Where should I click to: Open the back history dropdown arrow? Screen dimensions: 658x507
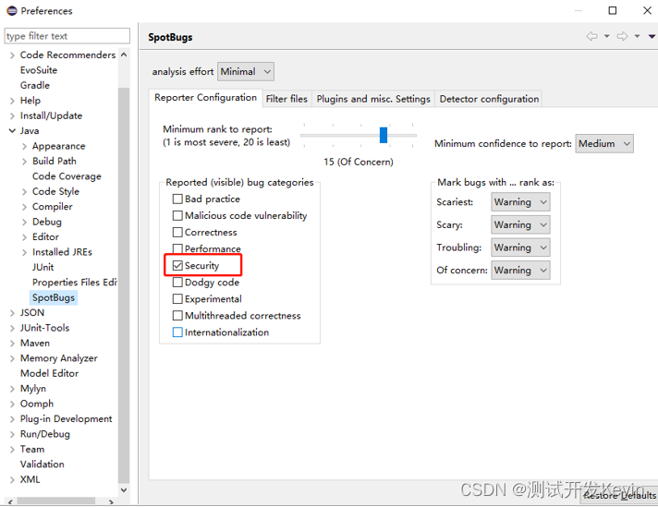coord(606,37)
